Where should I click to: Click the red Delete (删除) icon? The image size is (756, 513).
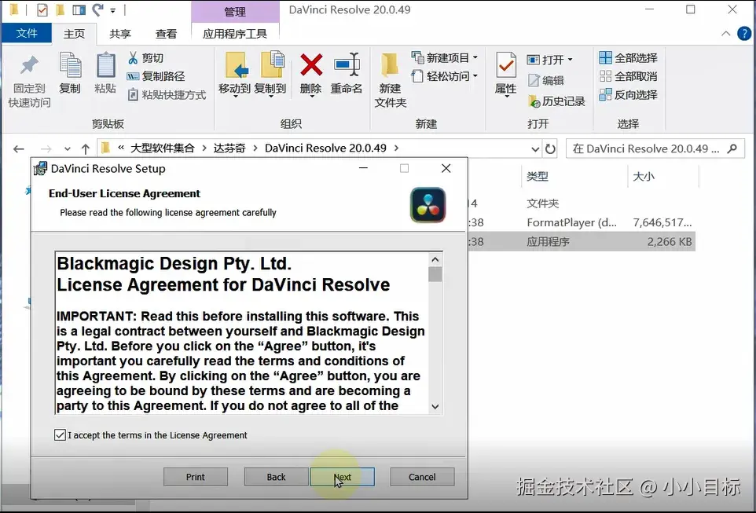pyautogui.click(x=311, y=65)
